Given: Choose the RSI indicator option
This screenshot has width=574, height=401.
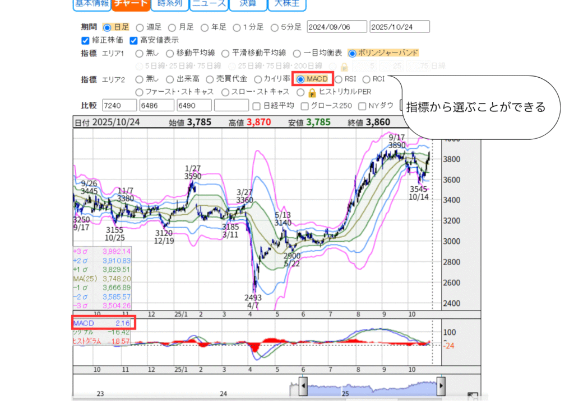Looking at the screenshot, I should point(339,79).
